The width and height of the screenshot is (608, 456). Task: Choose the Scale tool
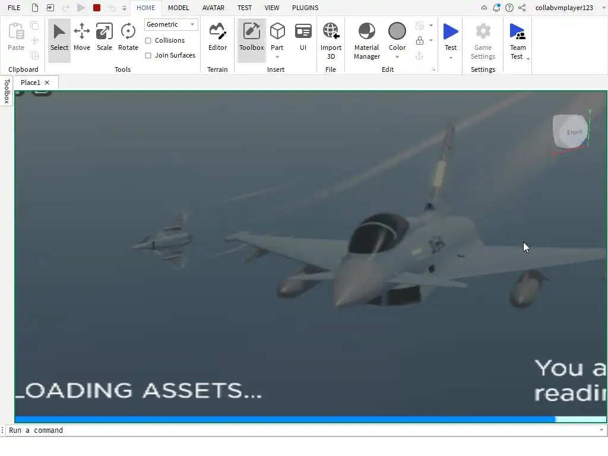click(x=104, y=37)
